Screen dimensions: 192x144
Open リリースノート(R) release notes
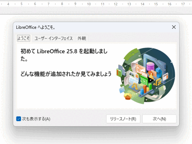pyautogui.click(x=123, y=119)
